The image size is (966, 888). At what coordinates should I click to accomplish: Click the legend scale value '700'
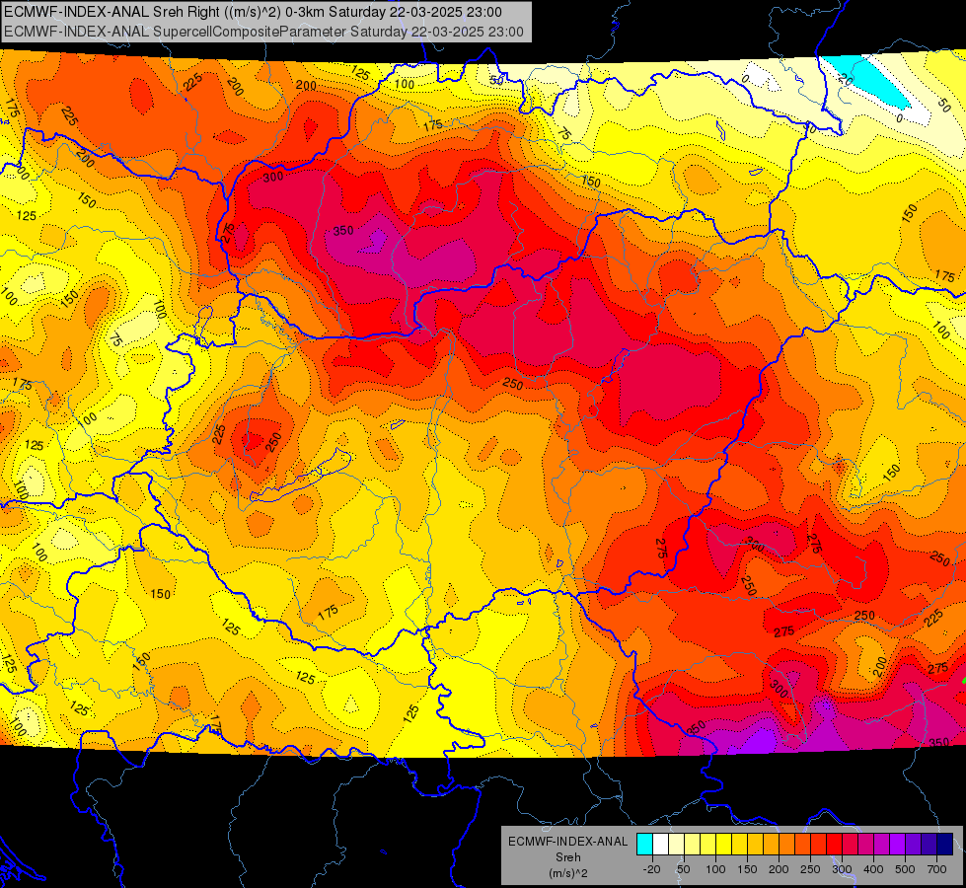[x=937, y=869]
